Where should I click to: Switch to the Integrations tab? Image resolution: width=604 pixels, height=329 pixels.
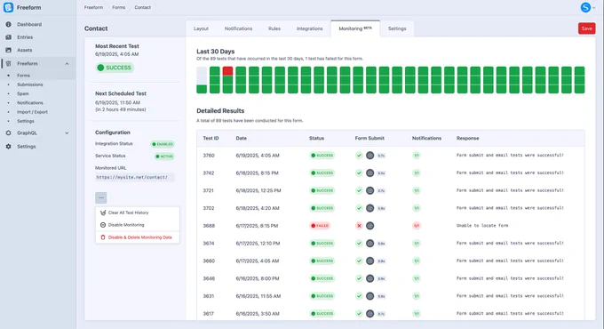pos(309,28)
